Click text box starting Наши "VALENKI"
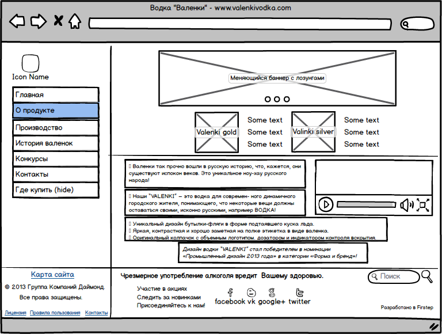The height and width of the screenshot is (334, 442). click(215, 203)
